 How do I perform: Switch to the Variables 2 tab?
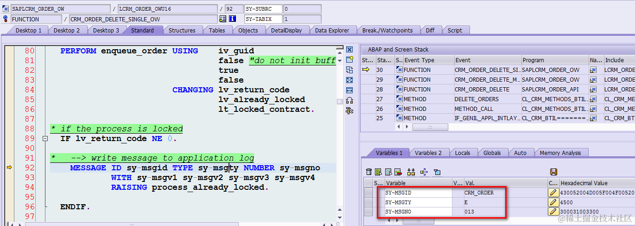point(428,153)
